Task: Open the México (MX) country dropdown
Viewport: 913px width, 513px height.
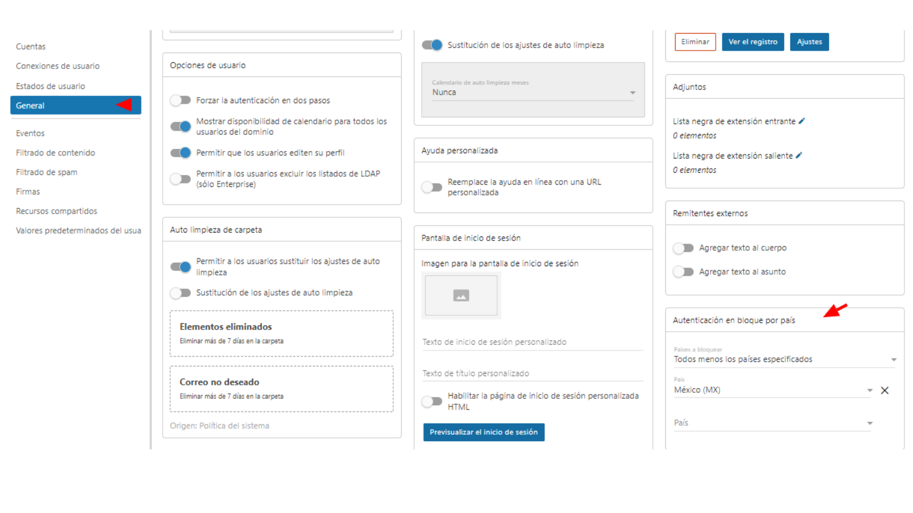Action: [x=773, y=388]
